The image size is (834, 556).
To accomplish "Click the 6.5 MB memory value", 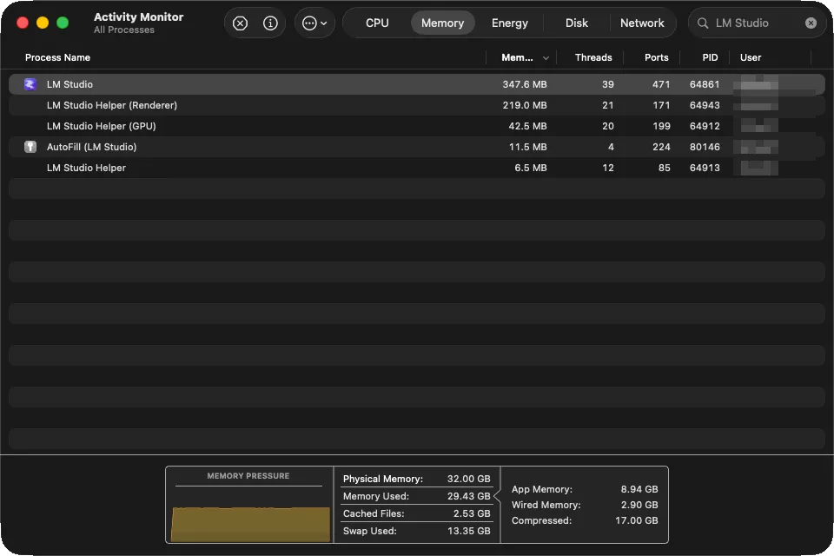I will 530,168.
